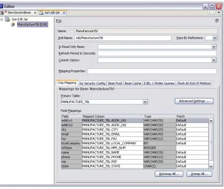Click the Automap All button
Screen dimensions: 224x189
point(169,174)
